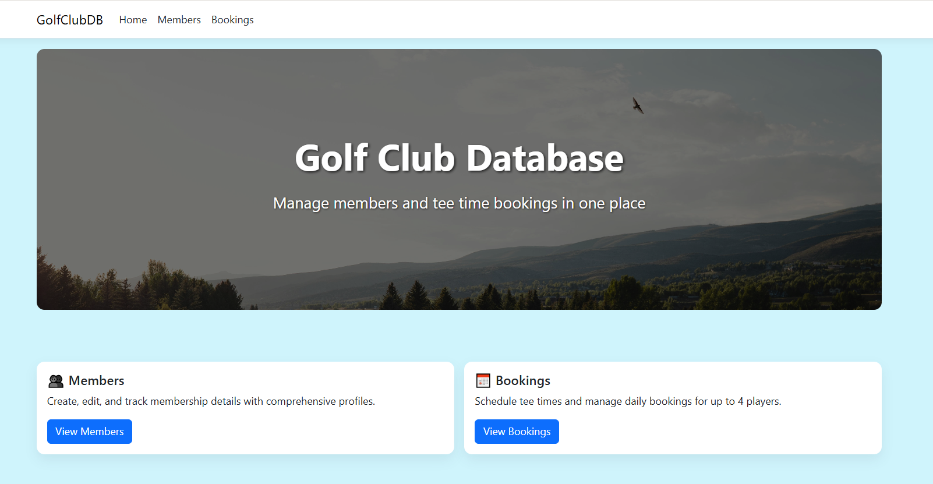Screen dimensions: 933x484
Task: Click the View Bookings button
Action: pyautogui.click(x=517, y=432)
